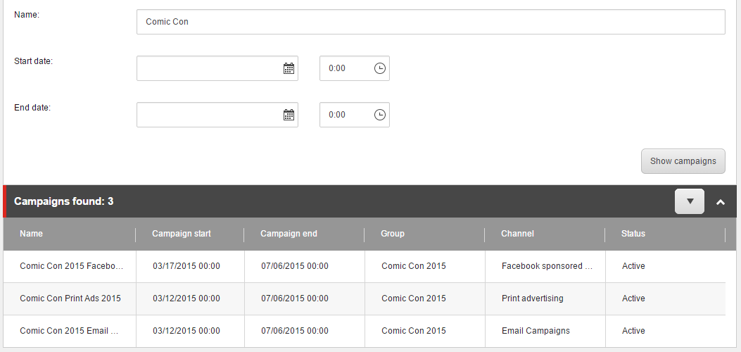Focus the Name field containing Comic Con
741x352 pixels.
click(431, 22)
